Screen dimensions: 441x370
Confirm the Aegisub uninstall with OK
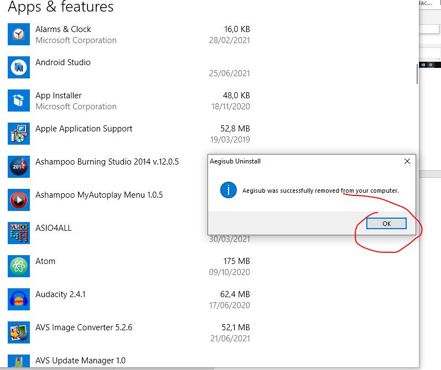386,224
